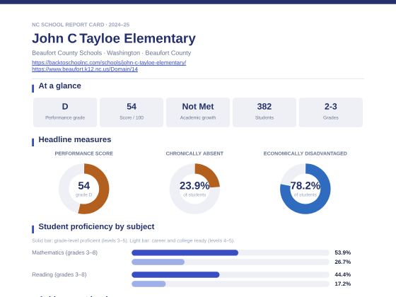
Task: Click the CHRONICALLY ABSENT chart label
Action: [x=194, y=153]
